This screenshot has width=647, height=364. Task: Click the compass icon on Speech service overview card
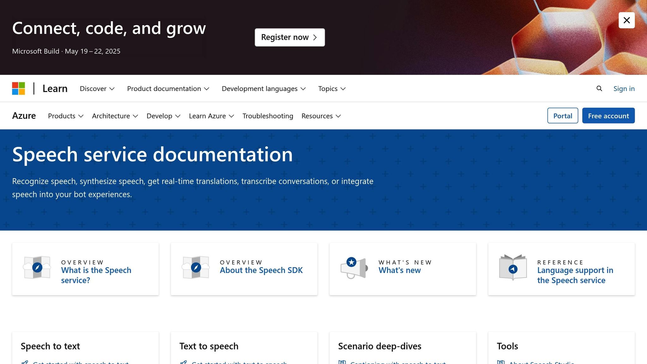click(x=37, y=268)
